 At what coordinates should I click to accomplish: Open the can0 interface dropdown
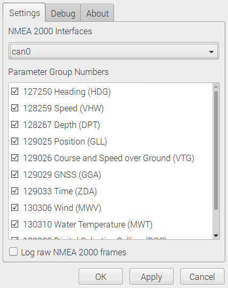114,51
